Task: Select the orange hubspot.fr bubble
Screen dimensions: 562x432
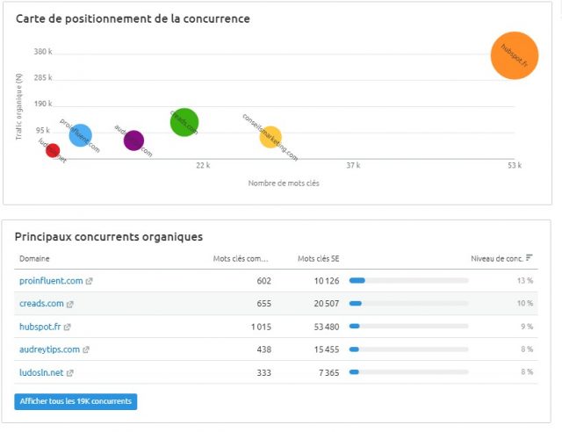Action: [515, 55]
